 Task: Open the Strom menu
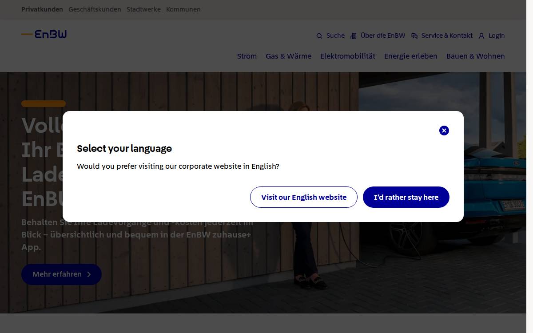(x=247, y=56)
